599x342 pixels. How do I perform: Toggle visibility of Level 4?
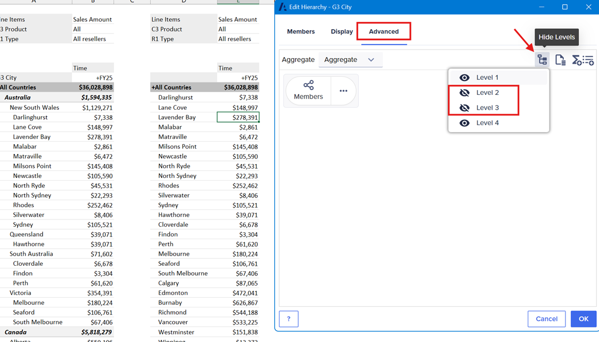464,123
